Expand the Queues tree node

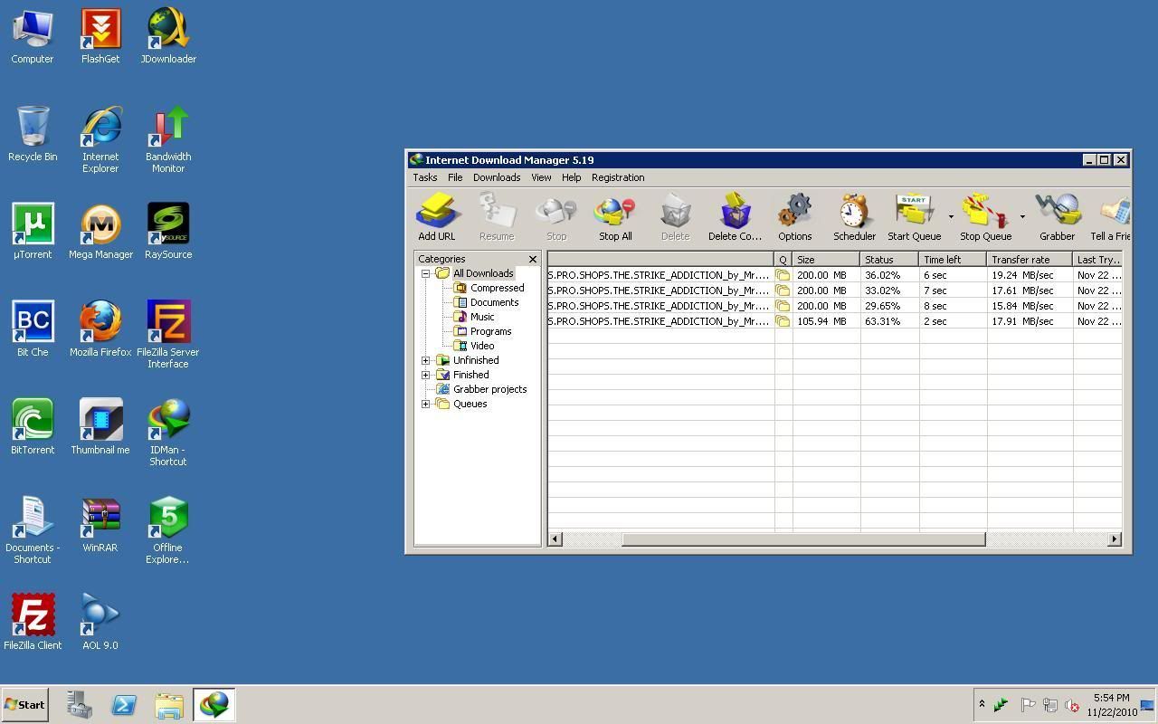pyautogui.click(x=425, y=404)
